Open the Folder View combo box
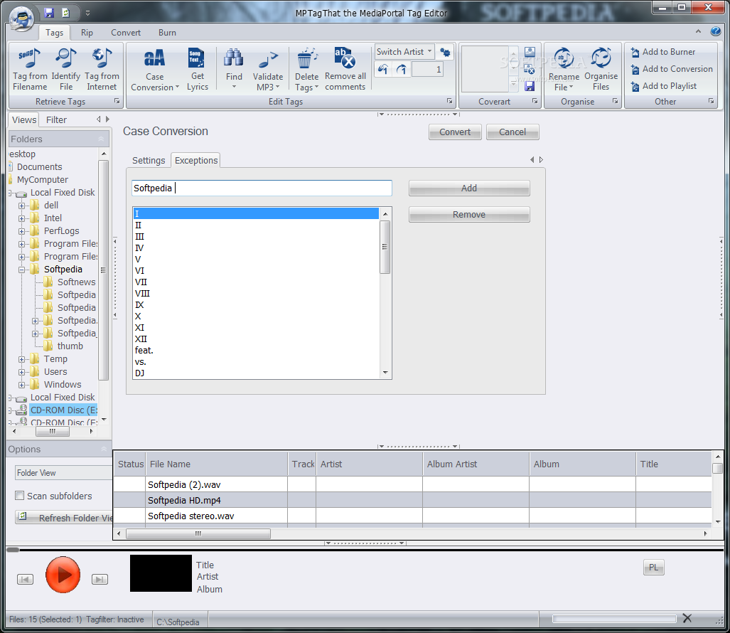 click(64, 473)
